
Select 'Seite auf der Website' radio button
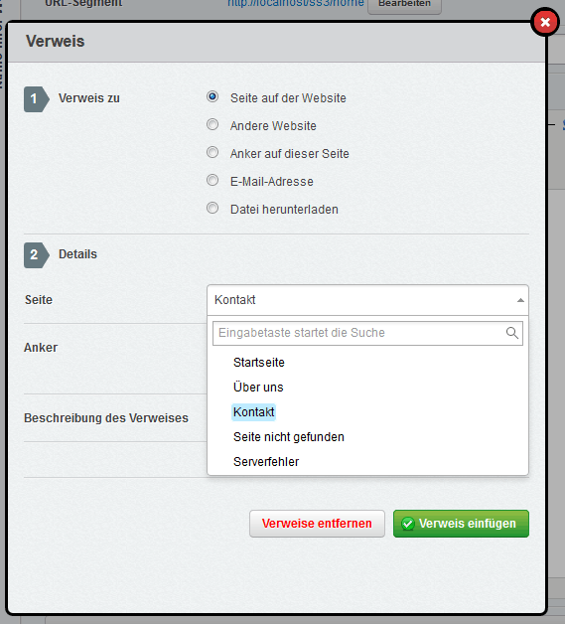pyautogui.click(x=212, y=96)
